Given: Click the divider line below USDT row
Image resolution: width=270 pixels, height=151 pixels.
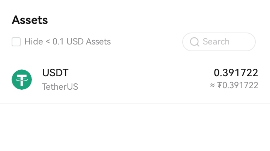Looking at the screenshot, I should click(135, 104).
